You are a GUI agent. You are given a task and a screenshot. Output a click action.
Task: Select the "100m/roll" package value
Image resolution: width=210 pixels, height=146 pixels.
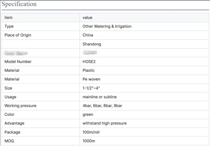(92, 132)
